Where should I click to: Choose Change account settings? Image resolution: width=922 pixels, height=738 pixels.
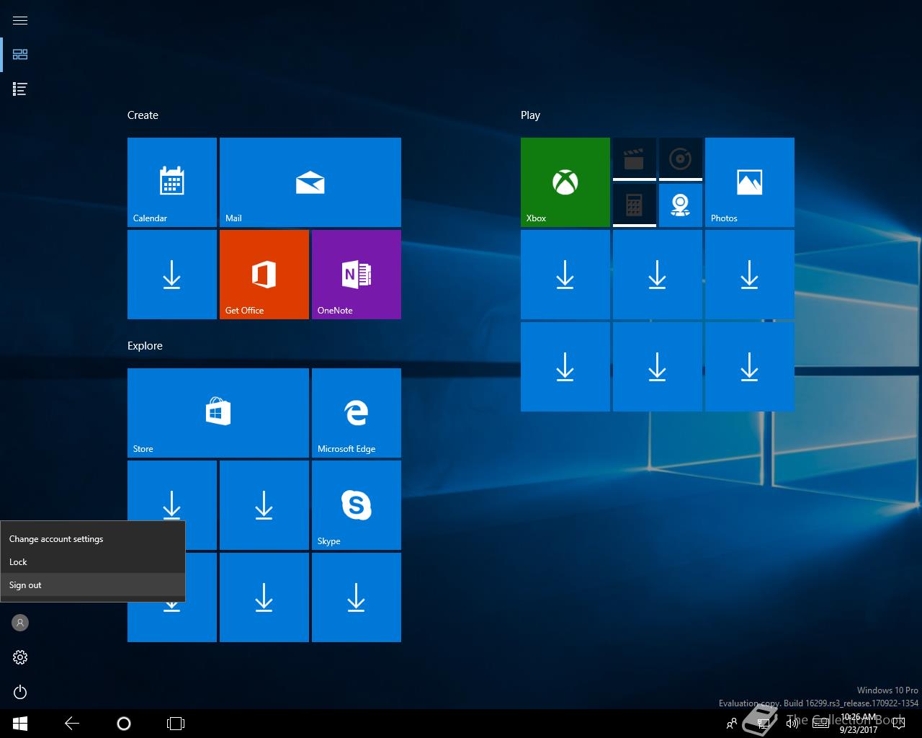pyautogui.click(x=93, y=539)
